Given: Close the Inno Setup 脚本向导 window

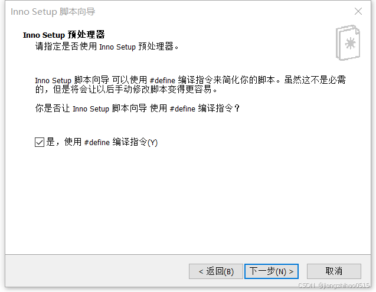Looking at the screenshot, I should [358, 11].
